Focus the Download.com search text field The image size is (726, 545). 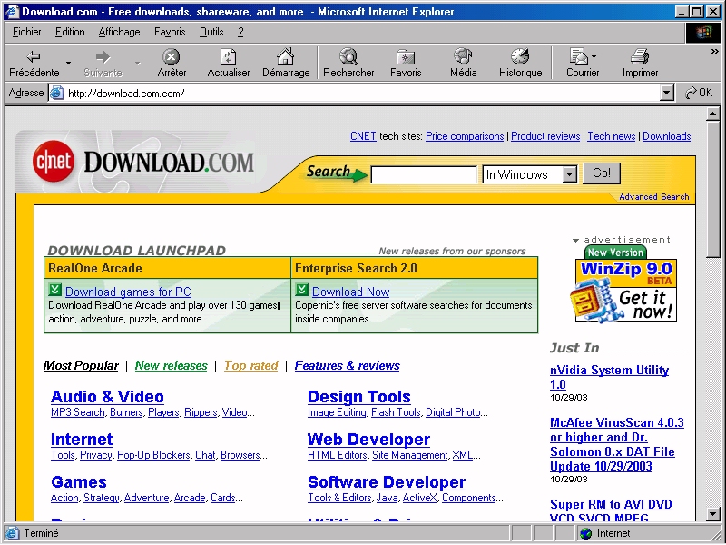pyautogui.click(x=424, y=174)
